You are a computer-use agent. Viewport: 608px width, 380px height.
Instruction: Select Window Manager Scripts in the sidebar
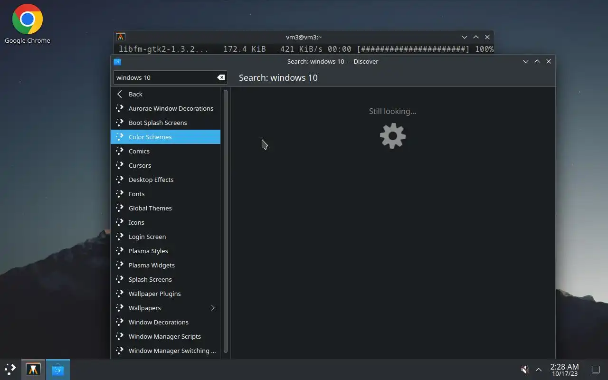click(165, 336)
